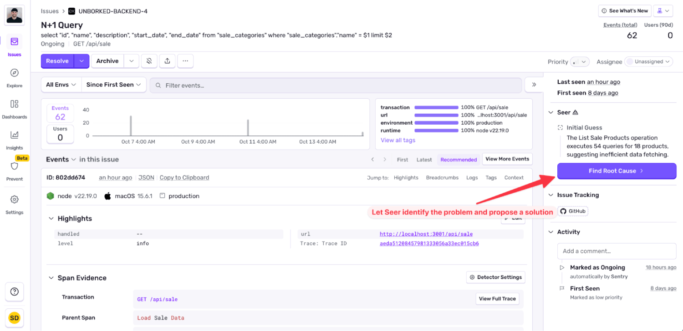Image resolution: width=683 pixels, height=331 pixels.
Task: Share this issue via the upload icon
Action: click(167, 60)
